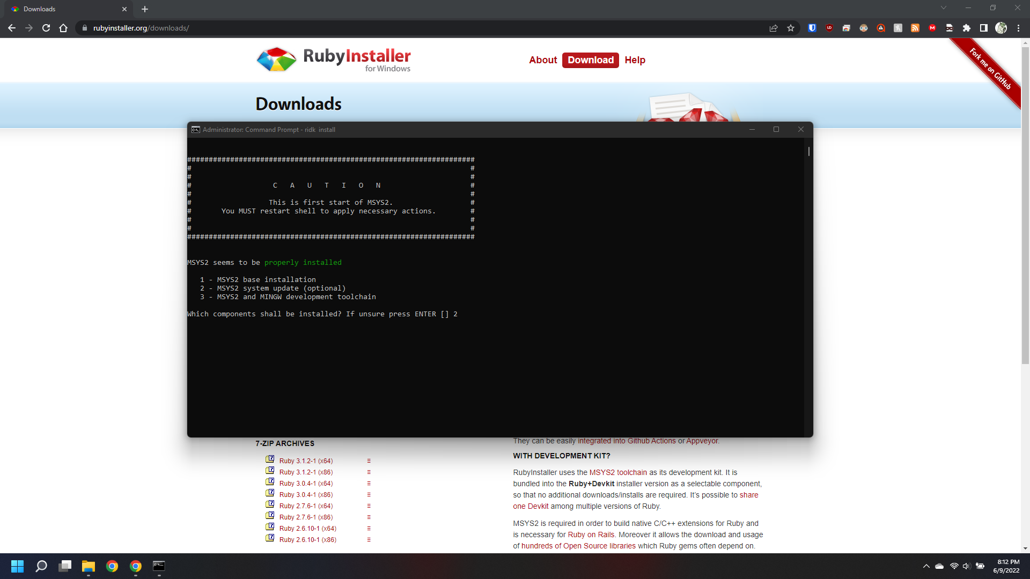Open the uBlock Origin extension
1030x579 pixels.
tap(829, 28)
